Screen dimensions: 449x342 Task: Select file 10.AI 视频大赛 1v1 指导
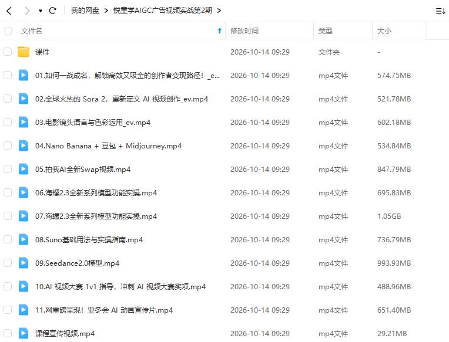[x=120, y=286]
